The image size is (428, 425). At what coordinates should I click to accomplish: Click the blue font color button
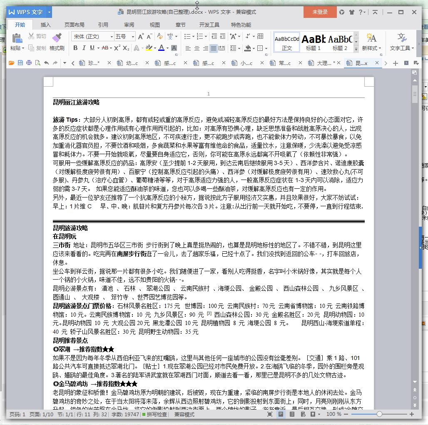(x=162, y=48)
